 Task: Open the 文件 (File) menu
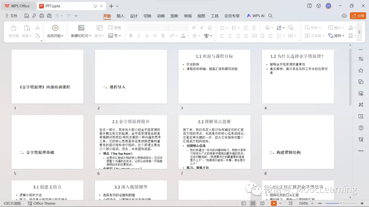[x=11, y=16]
